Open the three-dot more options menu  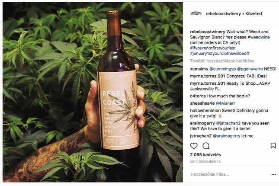coord(274,174)
